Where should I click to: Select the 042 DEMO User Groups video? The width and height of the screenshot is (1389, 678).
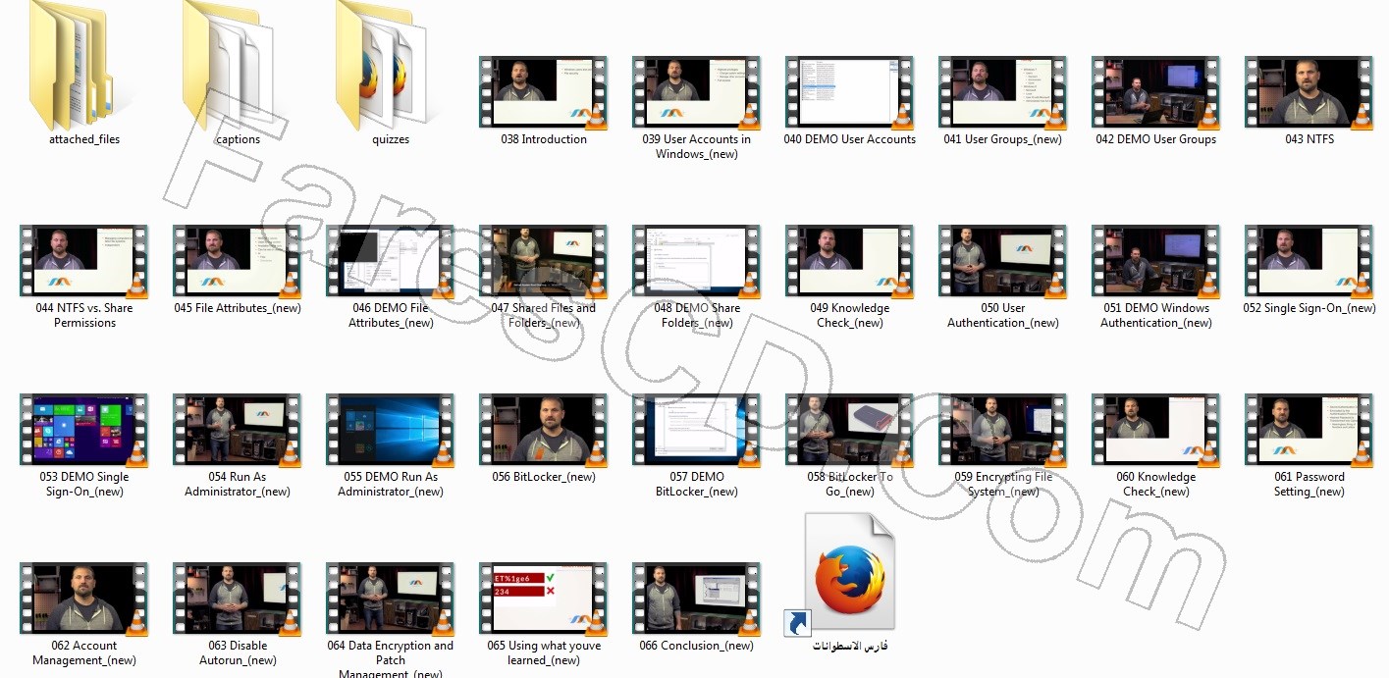pos(1156,92)
